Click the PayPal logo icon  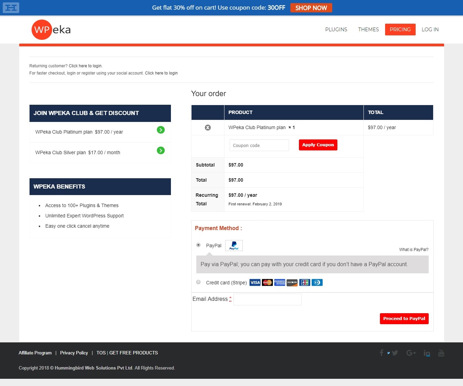[234, 246]
